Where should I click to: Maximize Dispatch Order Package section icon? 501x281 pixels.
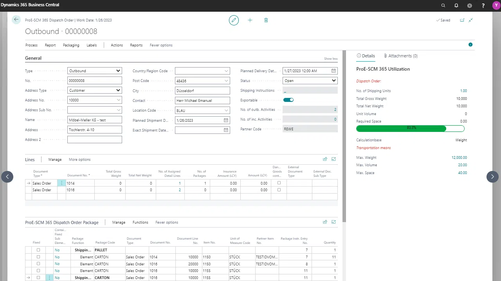click(x=334, y=222)
